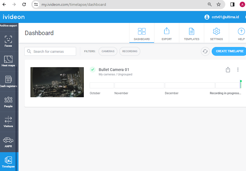Click the Search for cameras field
Screen dimensions: 246x171
coord(50,51)
